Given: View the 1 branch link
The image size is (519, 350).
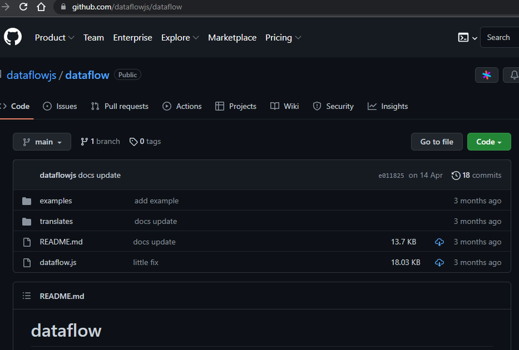Looking at the screenshot, I should [x=100, y=142].
